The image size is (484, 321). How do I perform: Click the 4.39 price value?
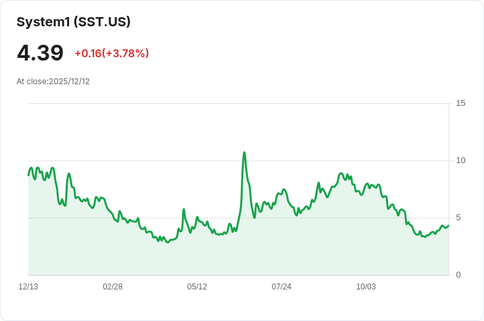click(40, 53)
